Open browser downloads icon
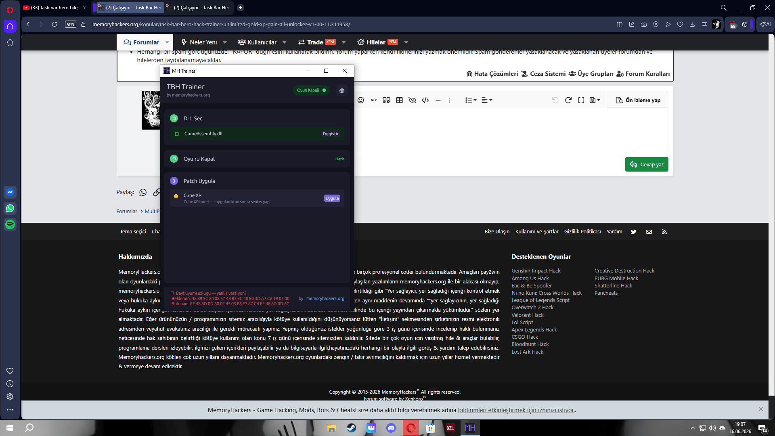The height and width of the screenshot is (436, 775). pos(692,24)
